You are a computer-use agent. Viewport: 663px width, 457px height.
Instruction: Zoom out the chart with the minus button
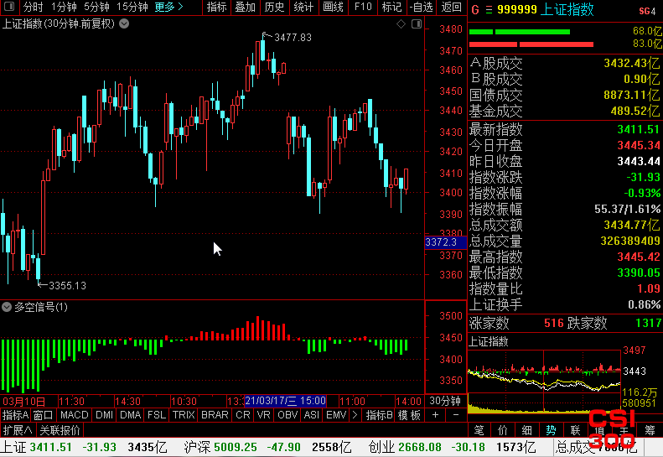[x=456, y=415]
